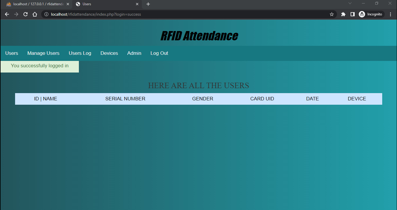Click the Admin navigation link
The image size is (397, 210).
pos(134,53)
